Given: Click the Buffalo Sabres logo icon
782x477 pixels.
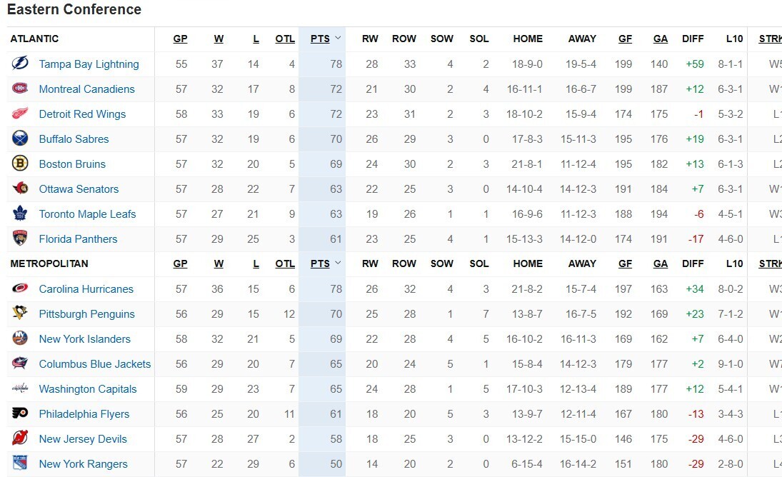Looking at the screenshot, I should pyautogui.click(x=20, y=139).
